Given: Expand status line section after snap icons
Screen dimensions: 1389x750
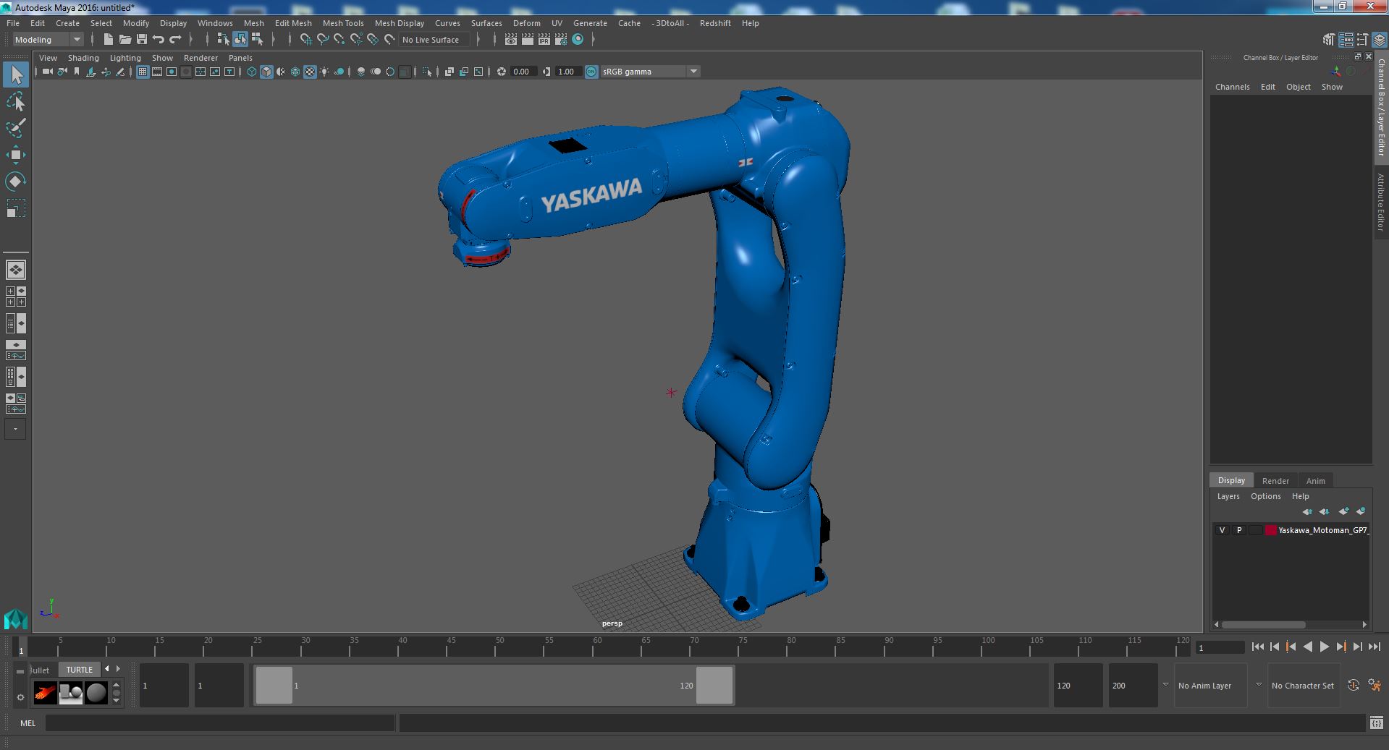Looking at the screenshot, I should coord(478,40).
